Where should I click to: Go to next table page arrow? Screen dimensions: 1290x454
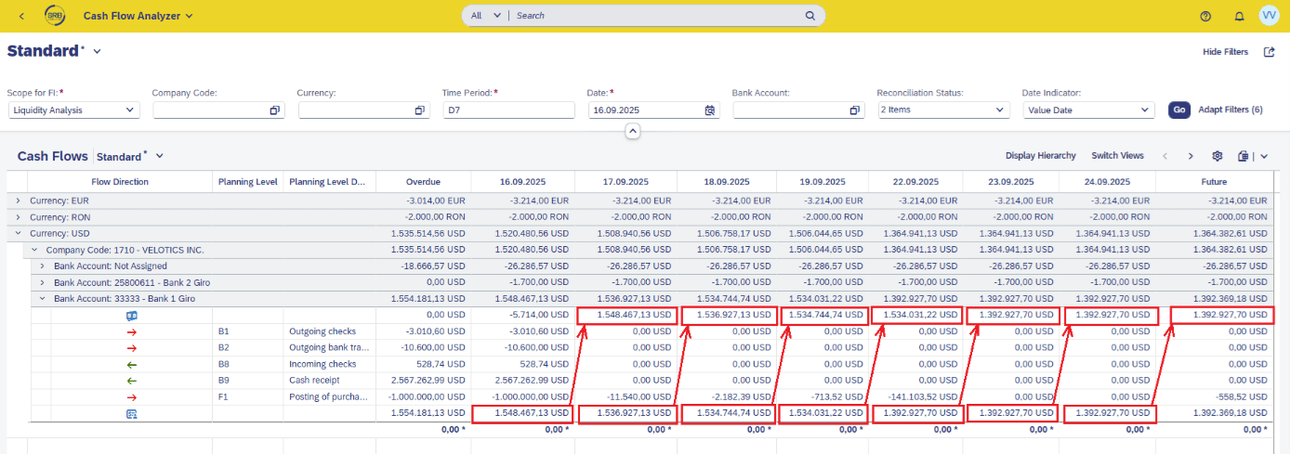[1191, 156]
